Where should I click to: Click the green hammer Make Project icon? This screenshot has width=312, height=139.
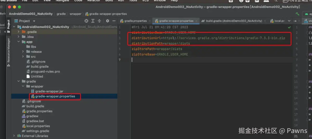click(297, 14)
